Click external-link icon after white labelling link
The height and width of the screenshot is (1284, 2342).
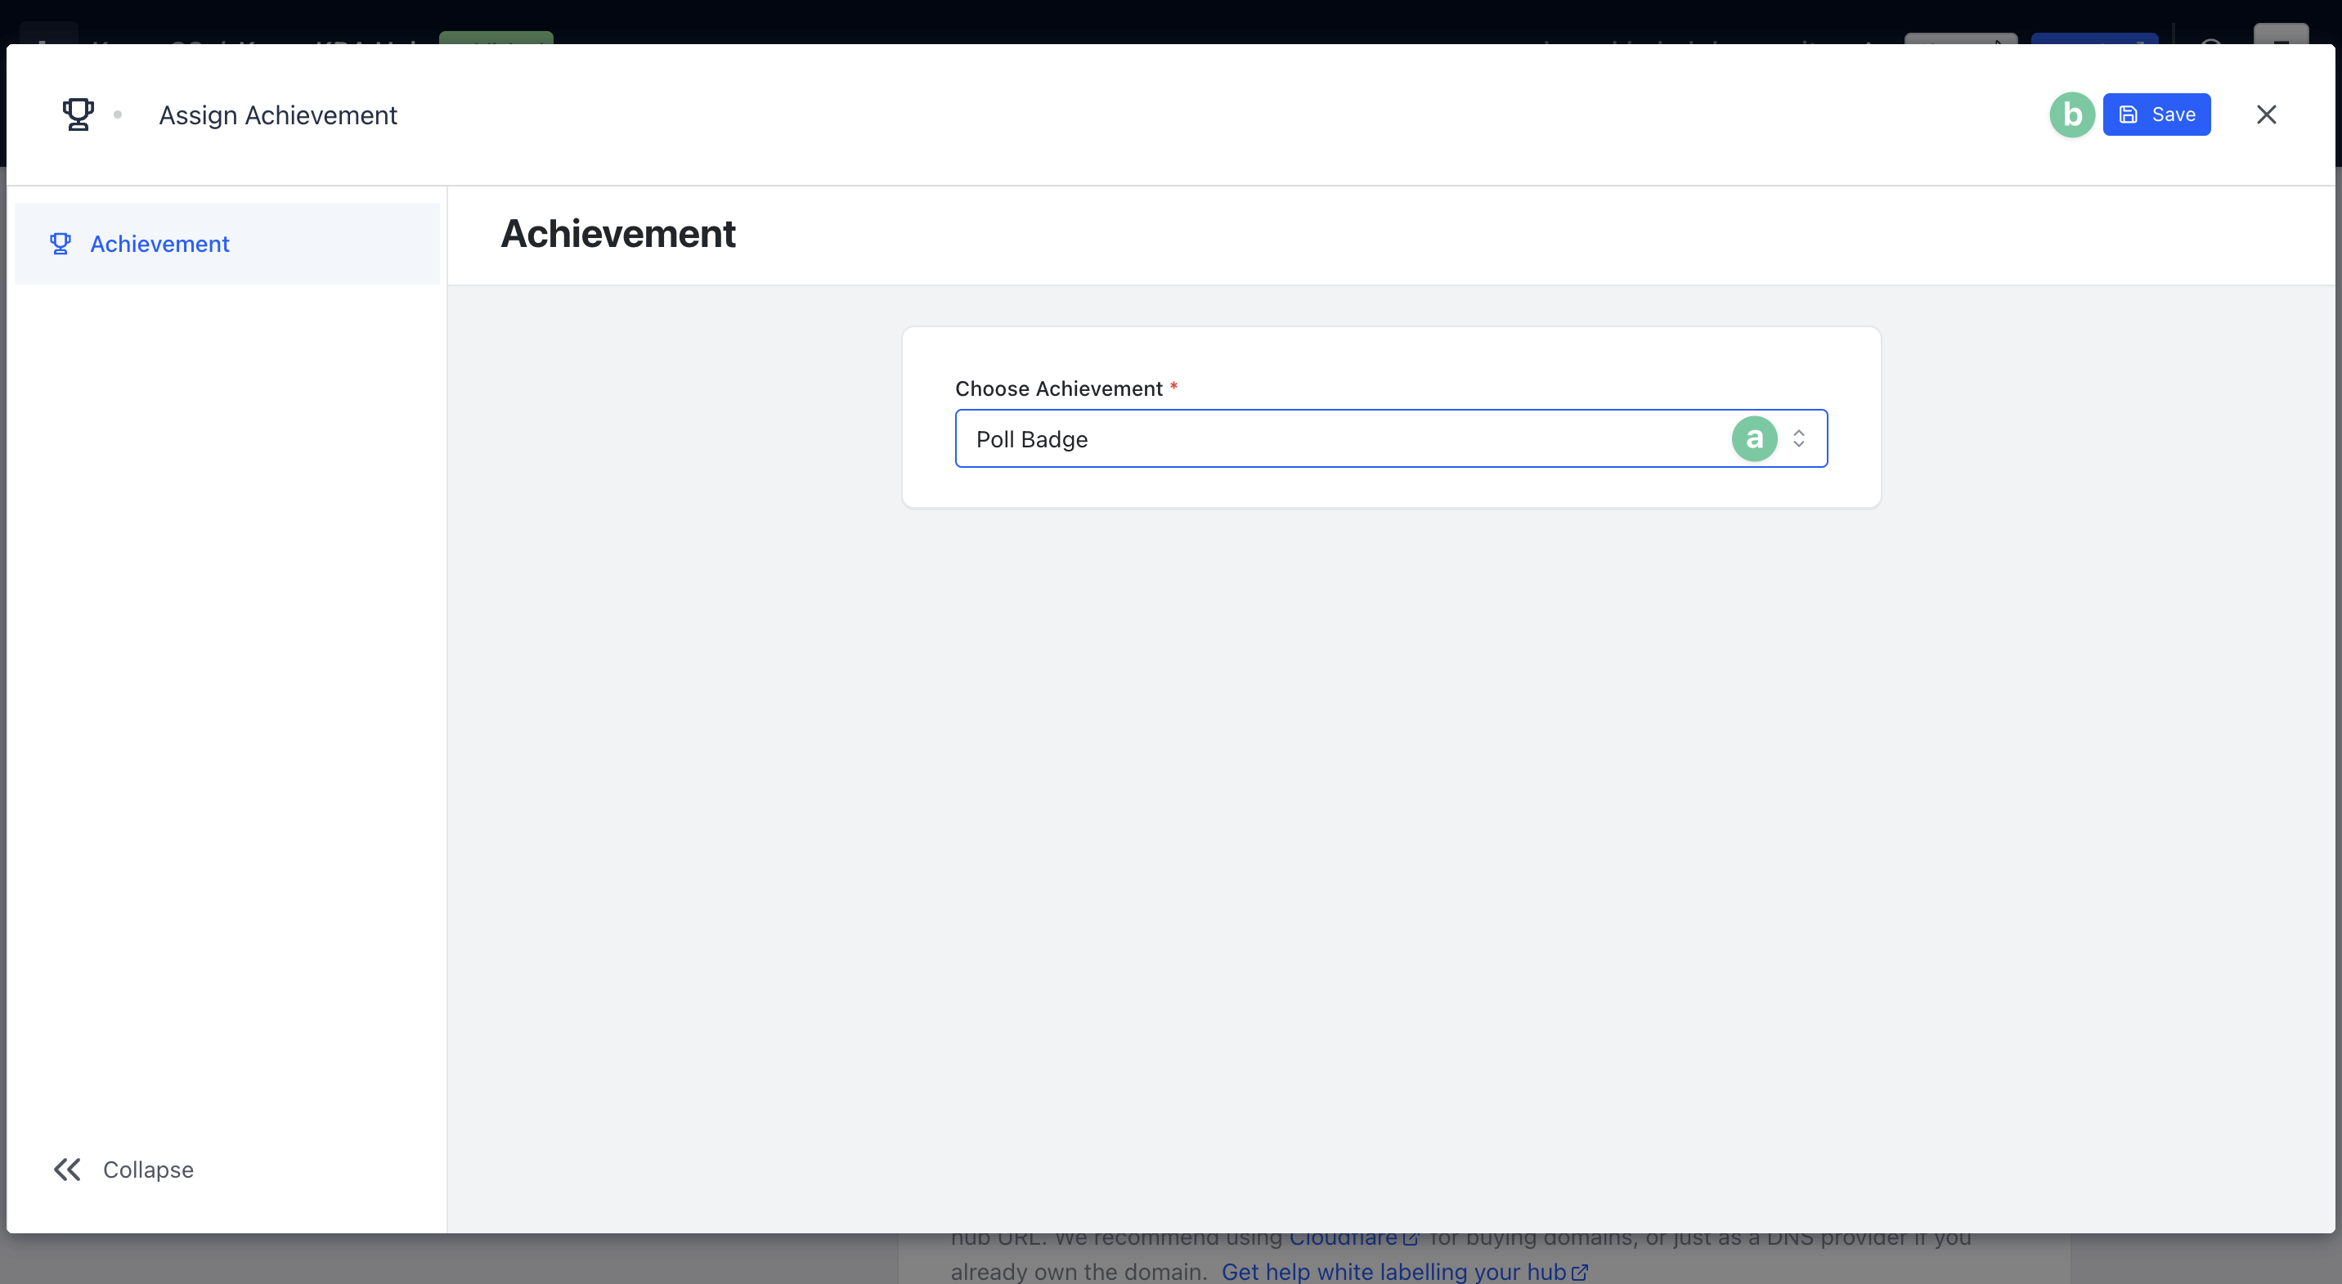pos(1580,1273)
